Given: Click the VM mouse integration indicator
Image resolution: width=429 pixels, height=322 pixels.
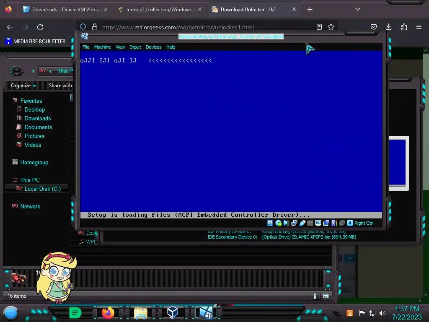Looking at the screenshot, I should (342, 223).
